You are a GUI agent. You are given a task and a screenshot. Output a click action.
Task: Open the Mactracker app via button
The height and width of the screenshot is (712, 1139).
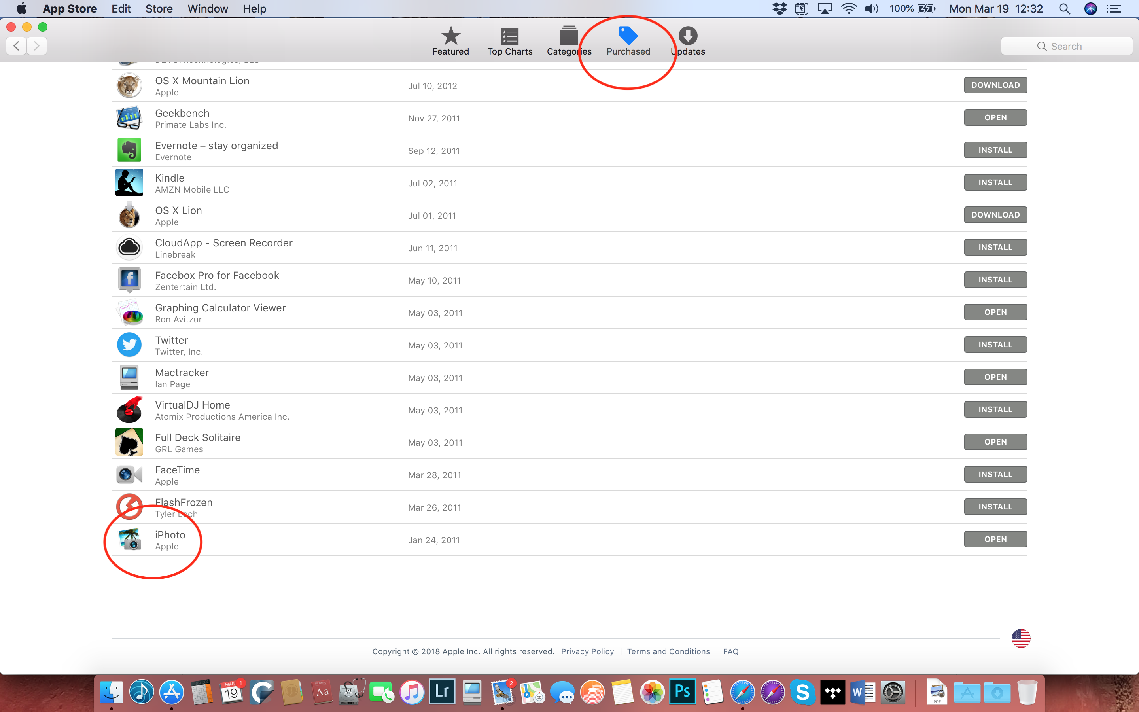pos(995,377)
